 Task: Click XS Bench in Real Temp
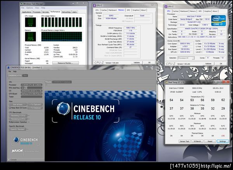point(197,141)
